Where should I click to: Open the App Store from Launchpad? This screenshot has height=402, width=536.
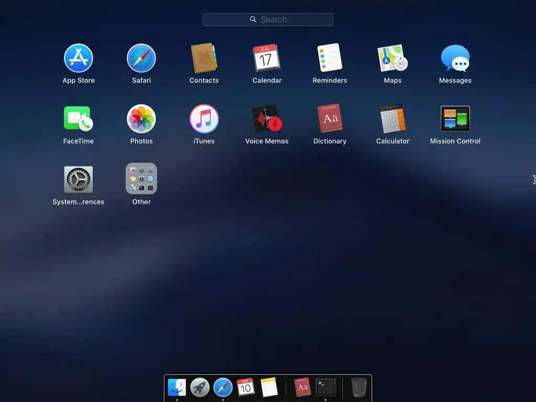point(79,58)
